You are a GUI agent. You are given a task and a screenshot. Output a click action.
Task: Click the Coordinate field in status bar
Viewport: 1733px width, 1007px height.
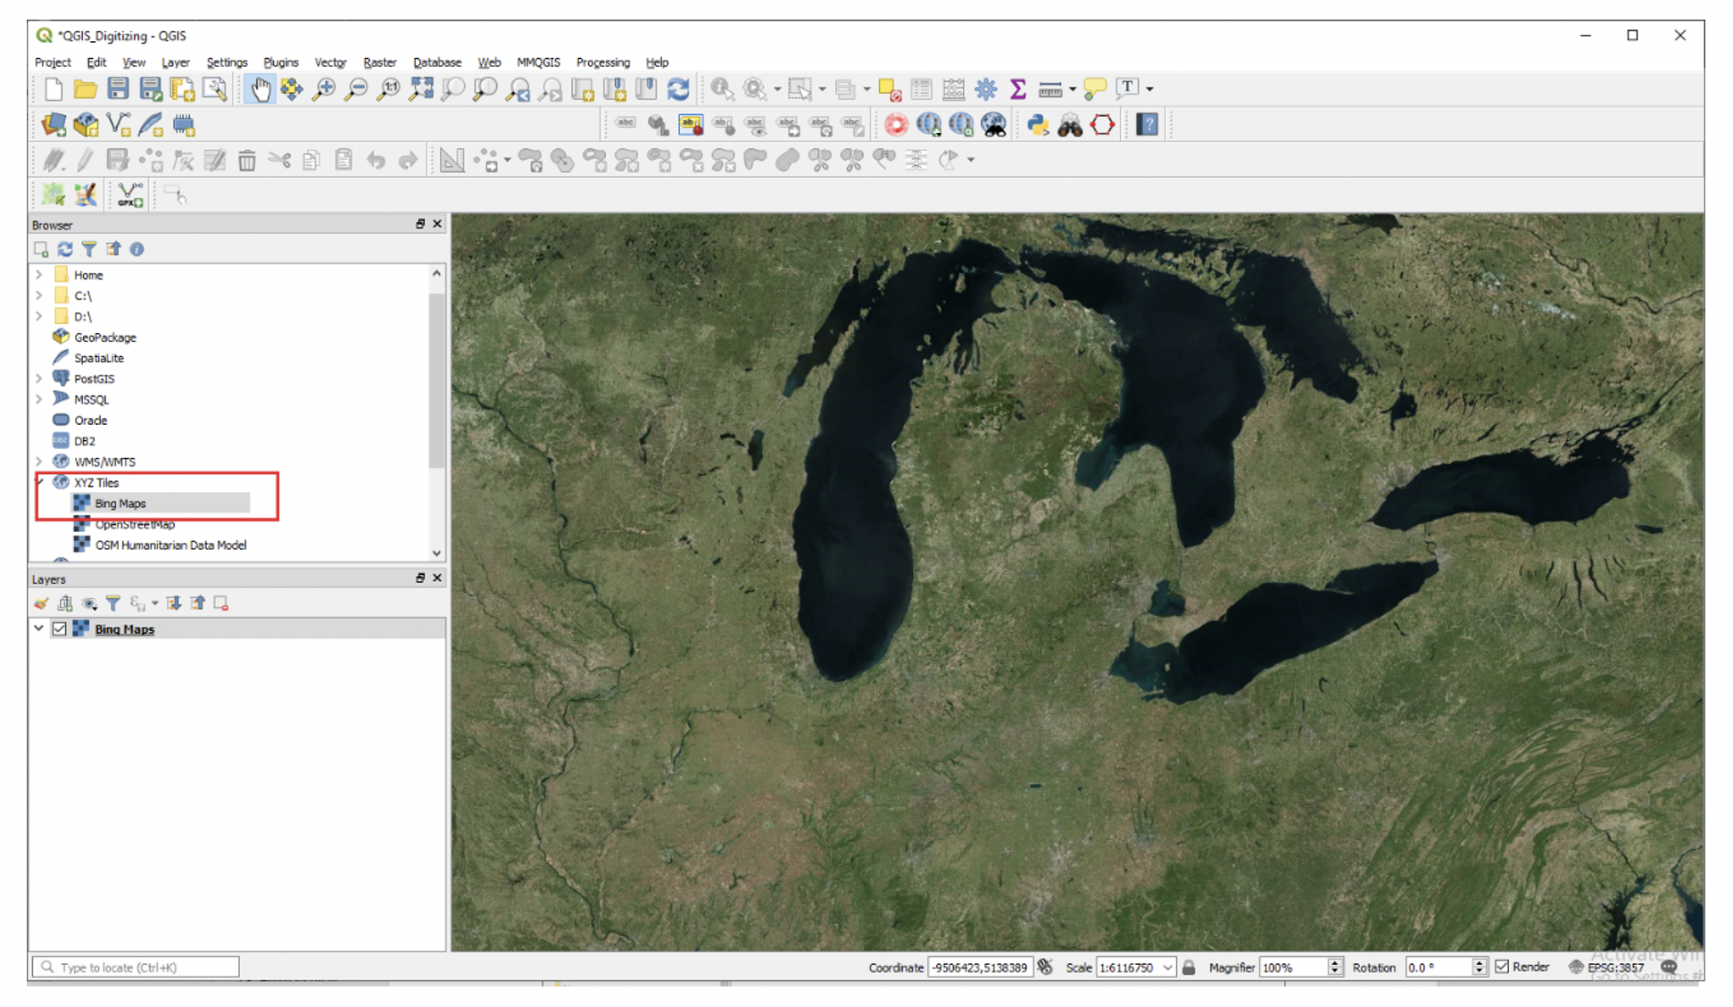pos(980,967)
